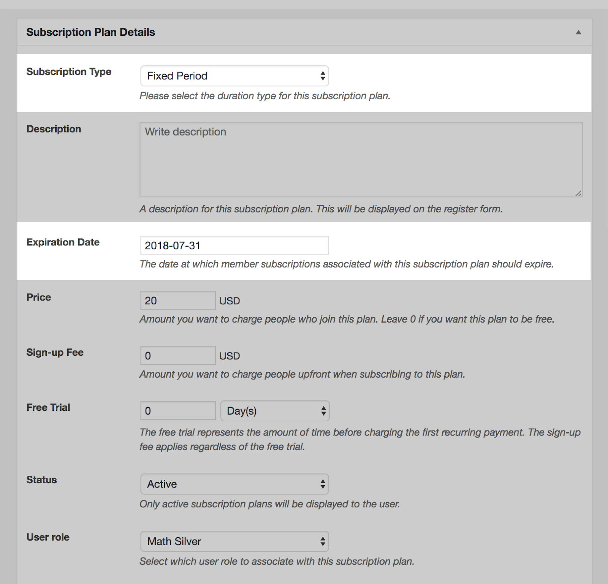Click the Expiration Date label
This screenshot has height=584, width=608.
click(x=63, y=242)
